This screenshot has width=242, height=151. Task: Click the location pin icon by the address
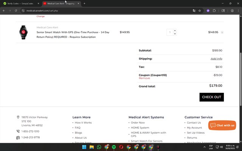[18, 117]
